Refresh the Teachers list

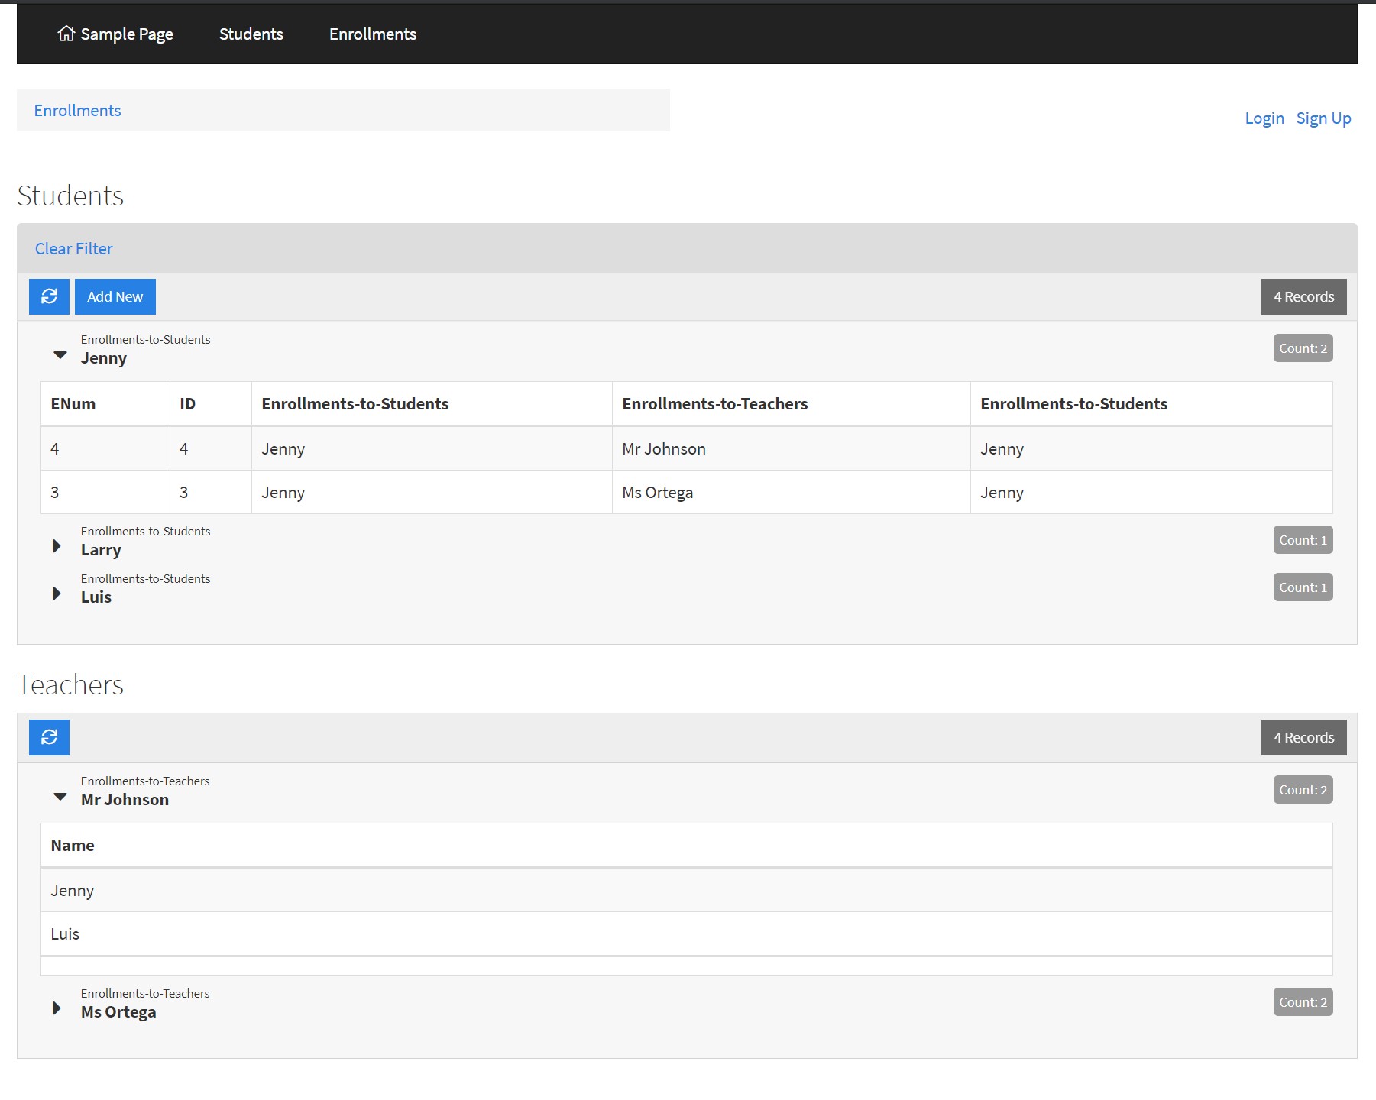tap(49, 737)
